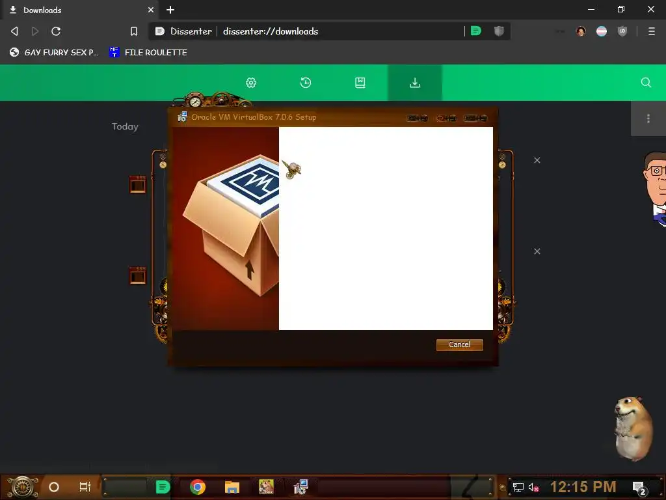Open the Brave shields icon in address bar

(x=499, y=31)
